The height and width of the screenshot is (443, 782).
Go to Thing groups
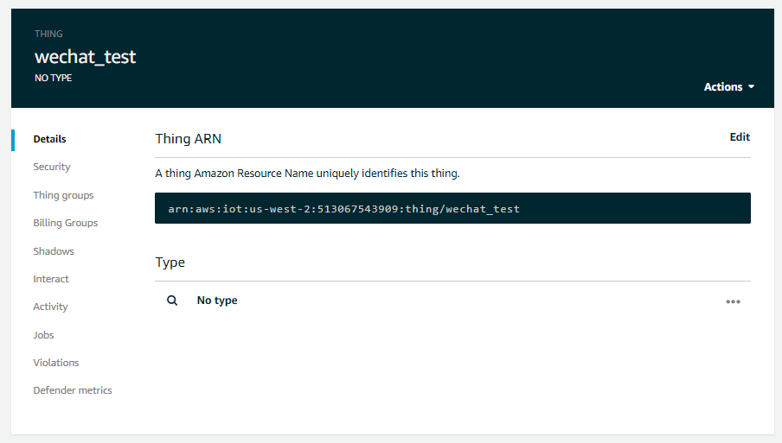pyautogui.click(x=63, y=195)
